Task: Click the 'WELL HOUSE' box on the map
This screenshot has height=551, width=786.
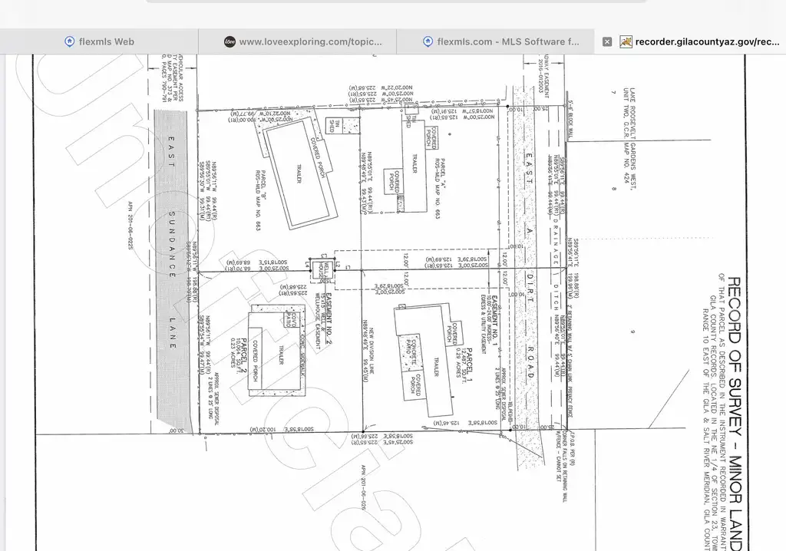Action: [x=322, y=269]
